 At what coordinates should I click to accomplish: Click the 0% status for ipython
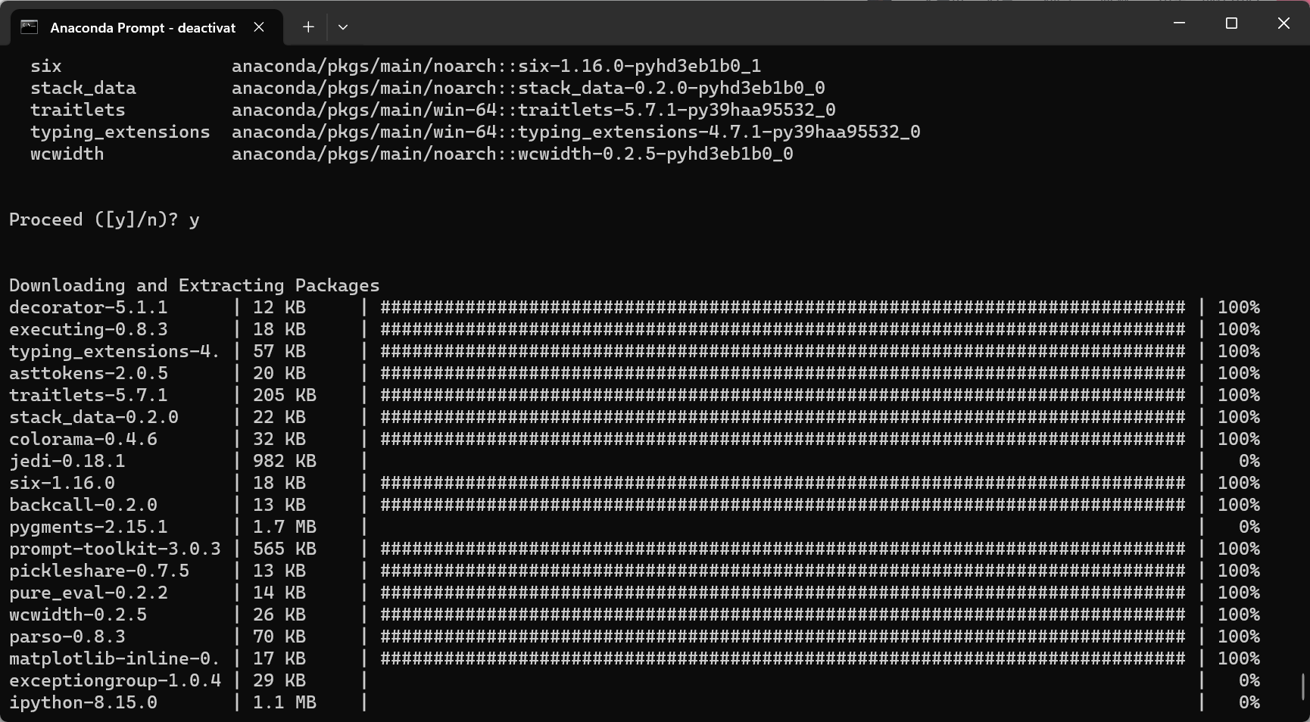tap(1249, 703)
